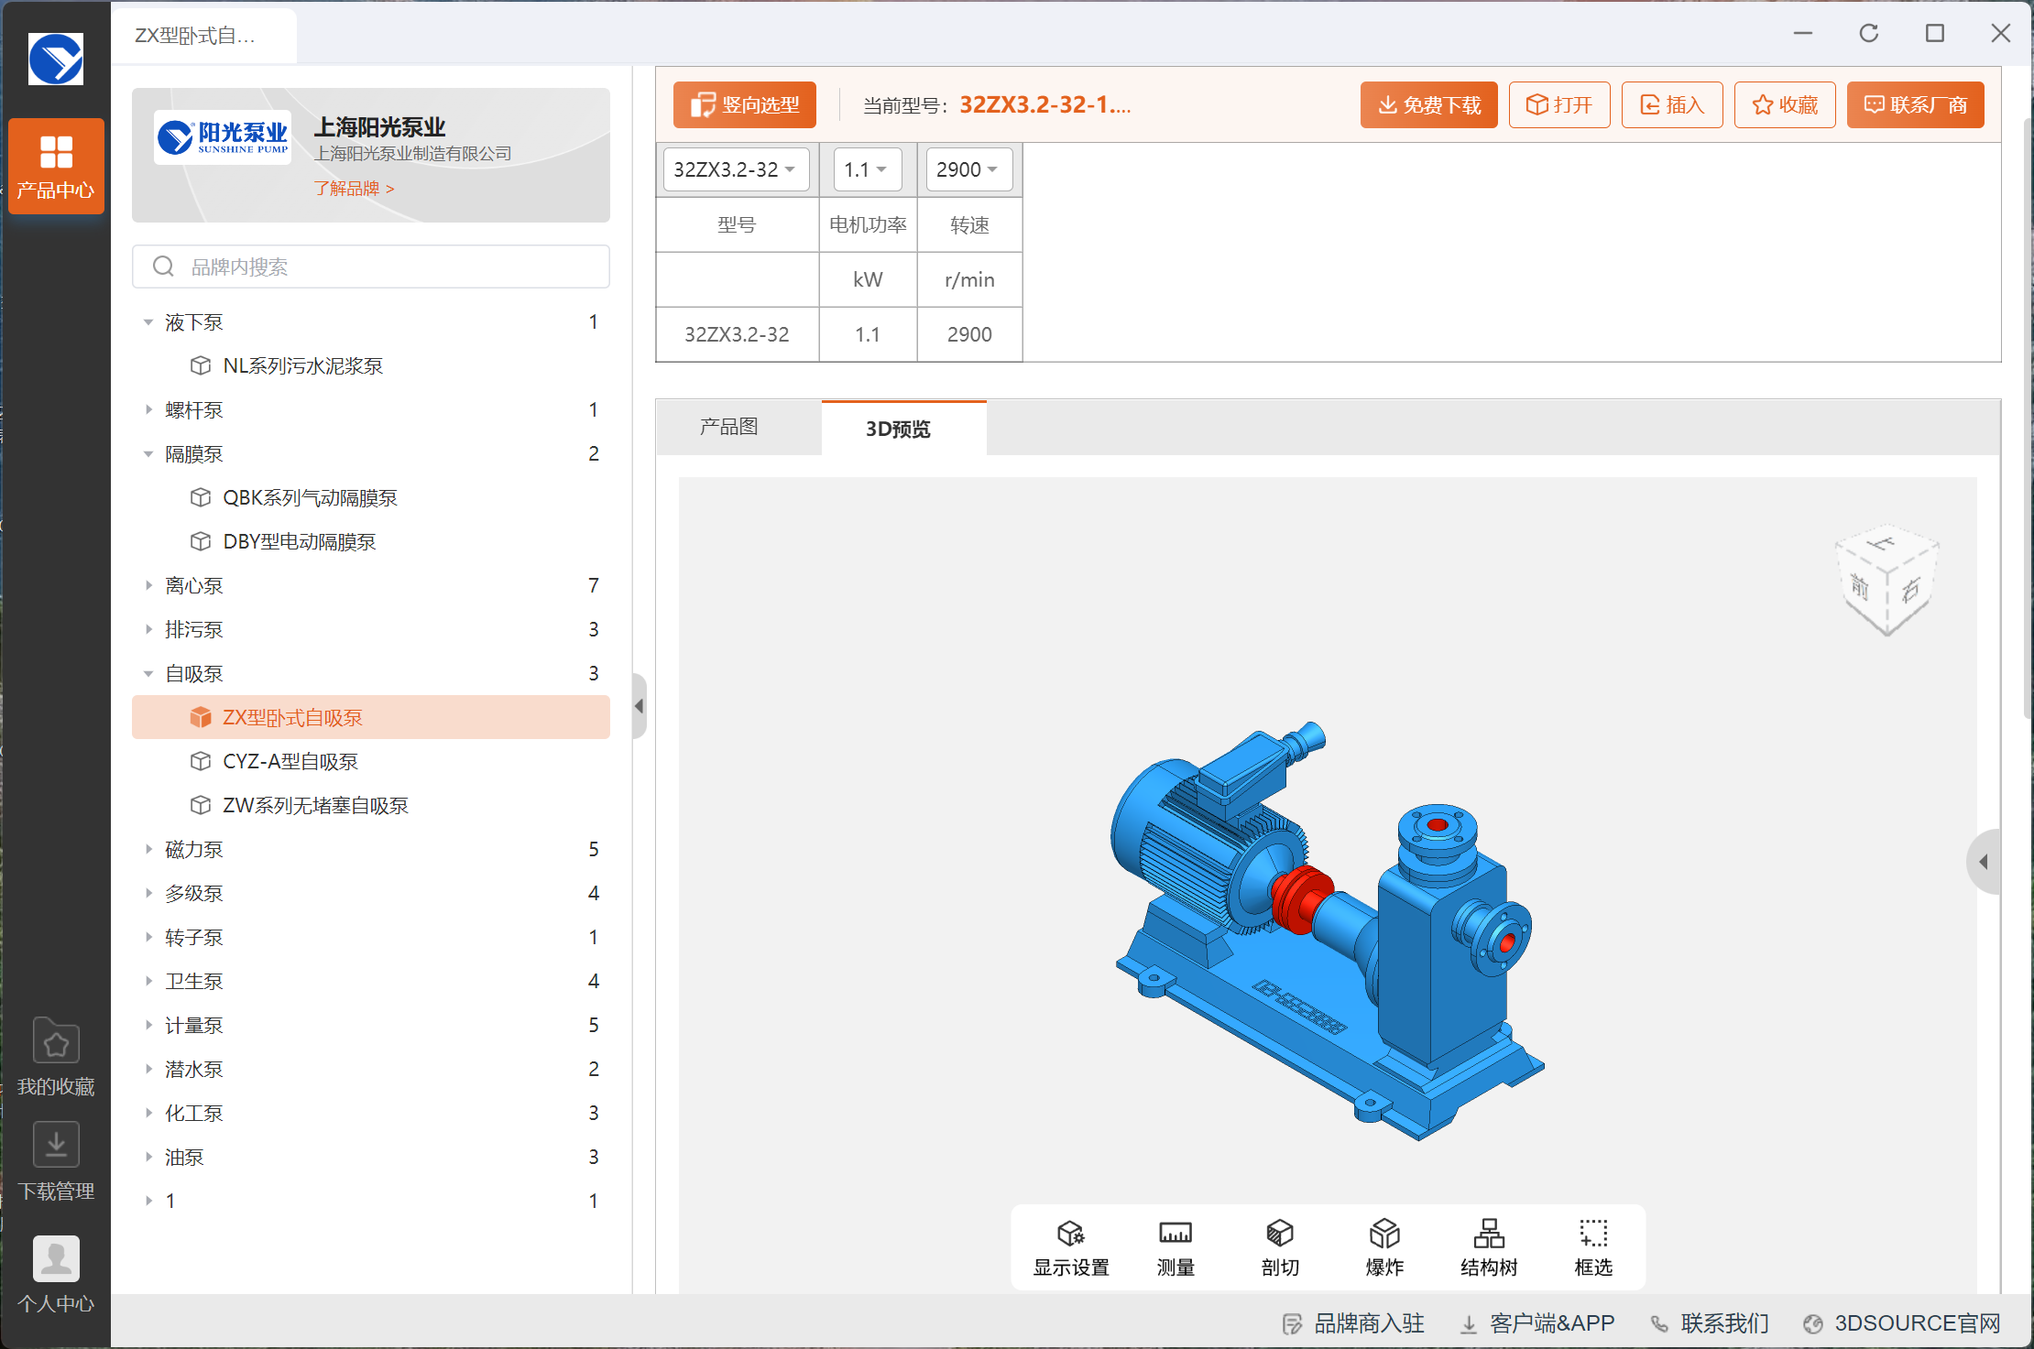Toggle 竖向选型 vertical selection mode
Image resolution: width=2034 pixels, height=1349 pixels.
click(x=744, y=105)
